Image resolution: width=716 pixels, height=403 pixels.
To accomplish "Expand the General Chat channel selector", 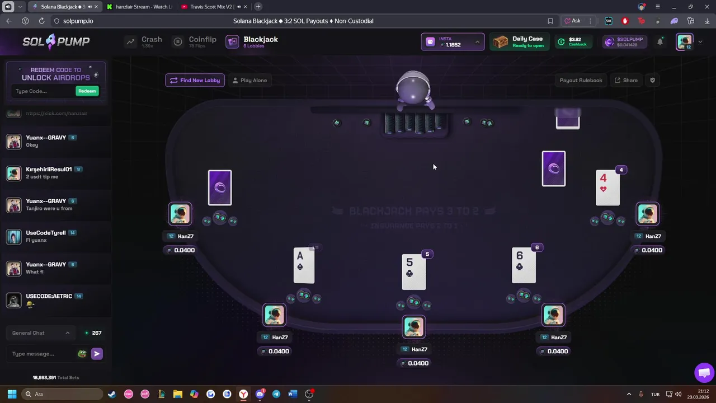I will (x=41, y=333).
